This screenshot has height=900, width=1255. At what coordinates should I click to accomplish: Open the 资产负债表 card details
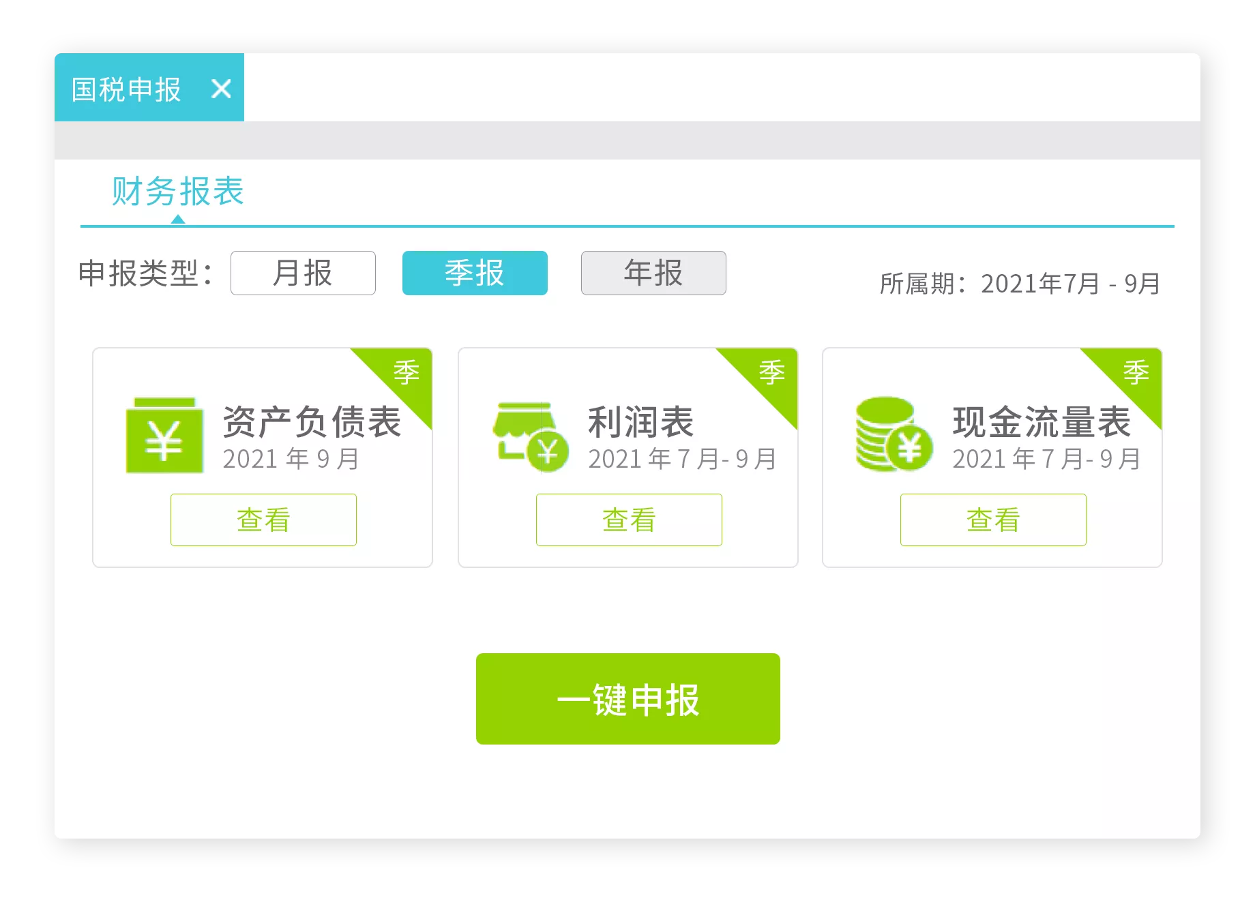tap(263, 457)
